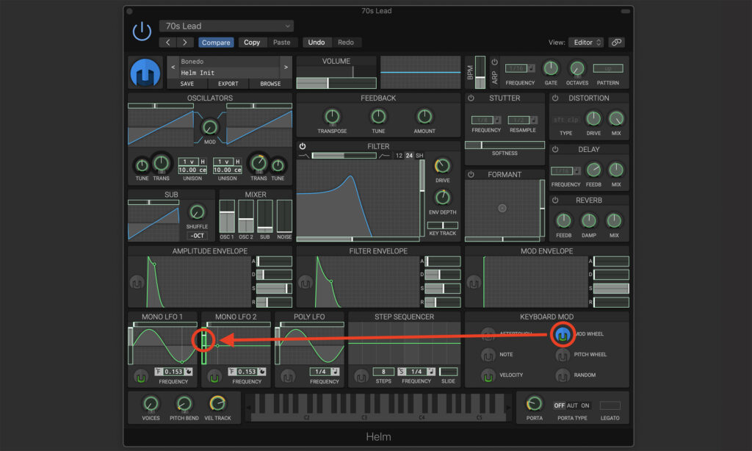This screenshot has height=451, width=752.
Task: Set Porta Type to ON
Action: tap(585, 405)
